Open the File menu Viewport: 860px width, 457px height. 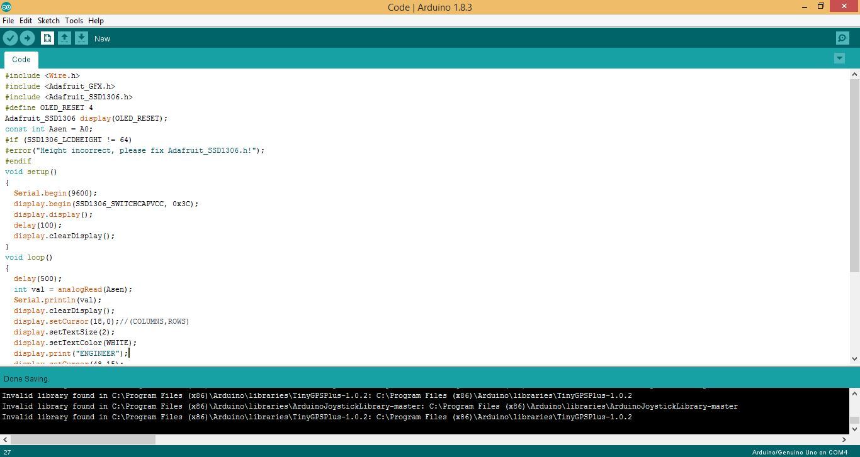[x=8, y=20]
